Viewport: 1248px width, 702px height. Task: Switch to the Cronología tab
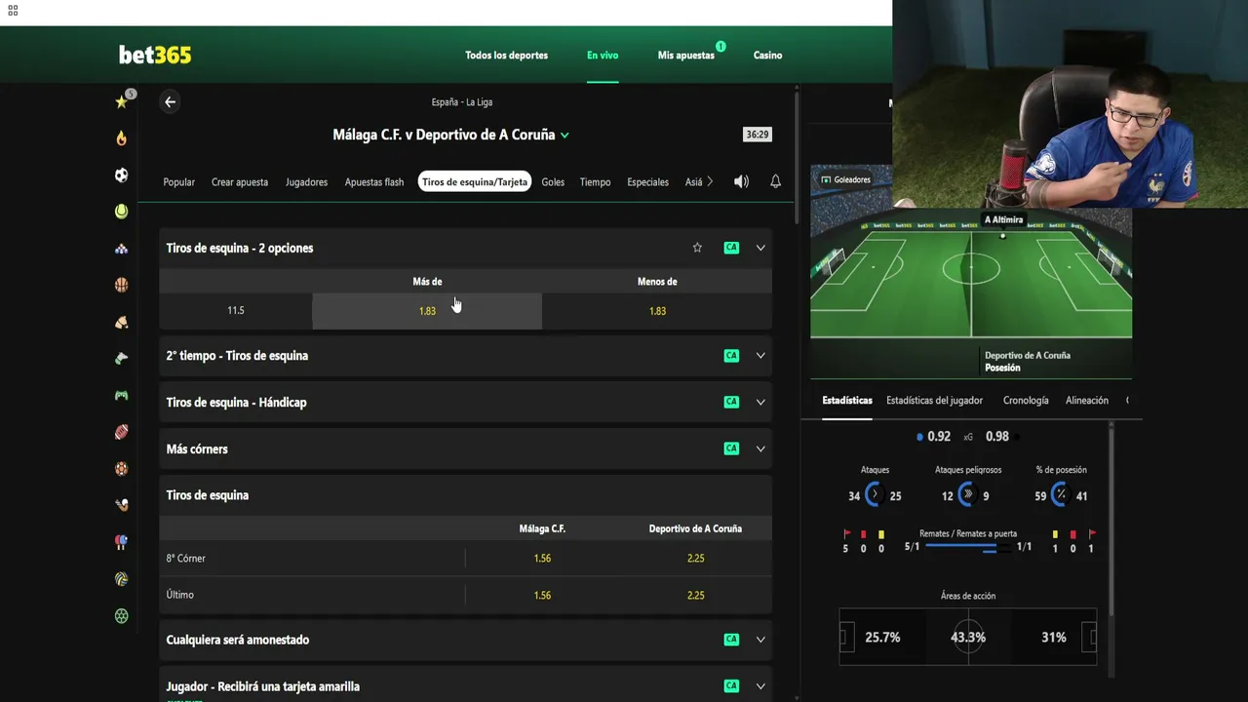coord(1026,401)
